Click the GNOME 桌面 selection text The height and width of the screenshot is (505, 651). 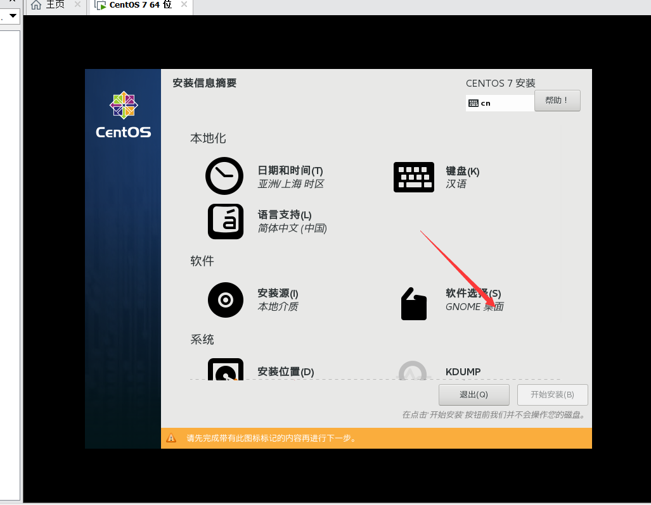point(475,306)
